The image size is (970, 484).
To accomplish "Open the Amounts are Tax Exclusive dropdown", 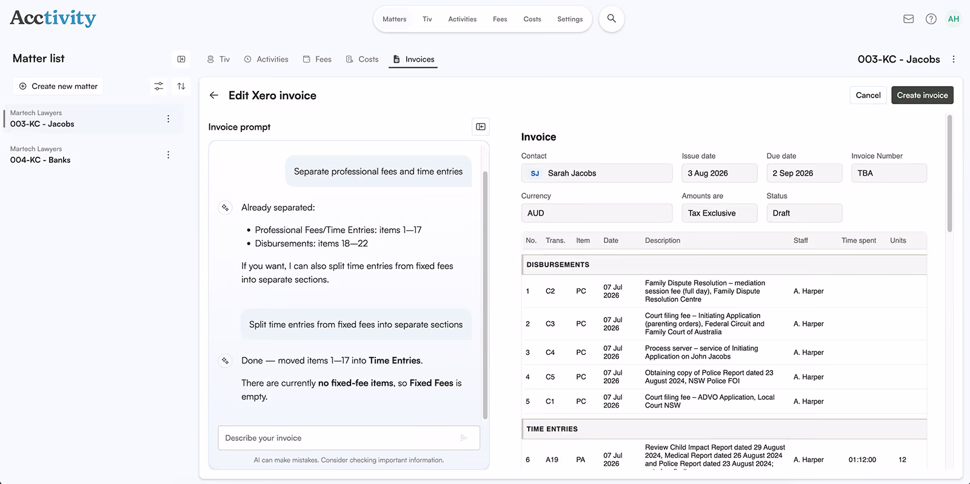I will point(719,213).
